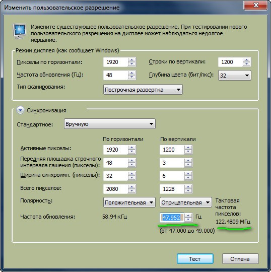Click display mode refresh field 48
This screenshot has width=271, height=272.
115,75
